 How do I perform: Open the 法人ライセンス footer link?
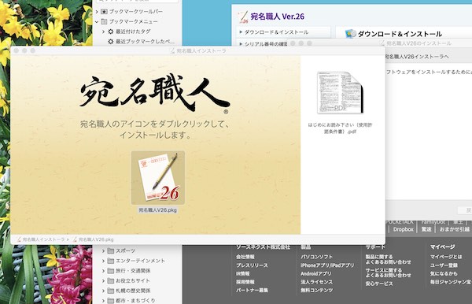tap(317, 282)
